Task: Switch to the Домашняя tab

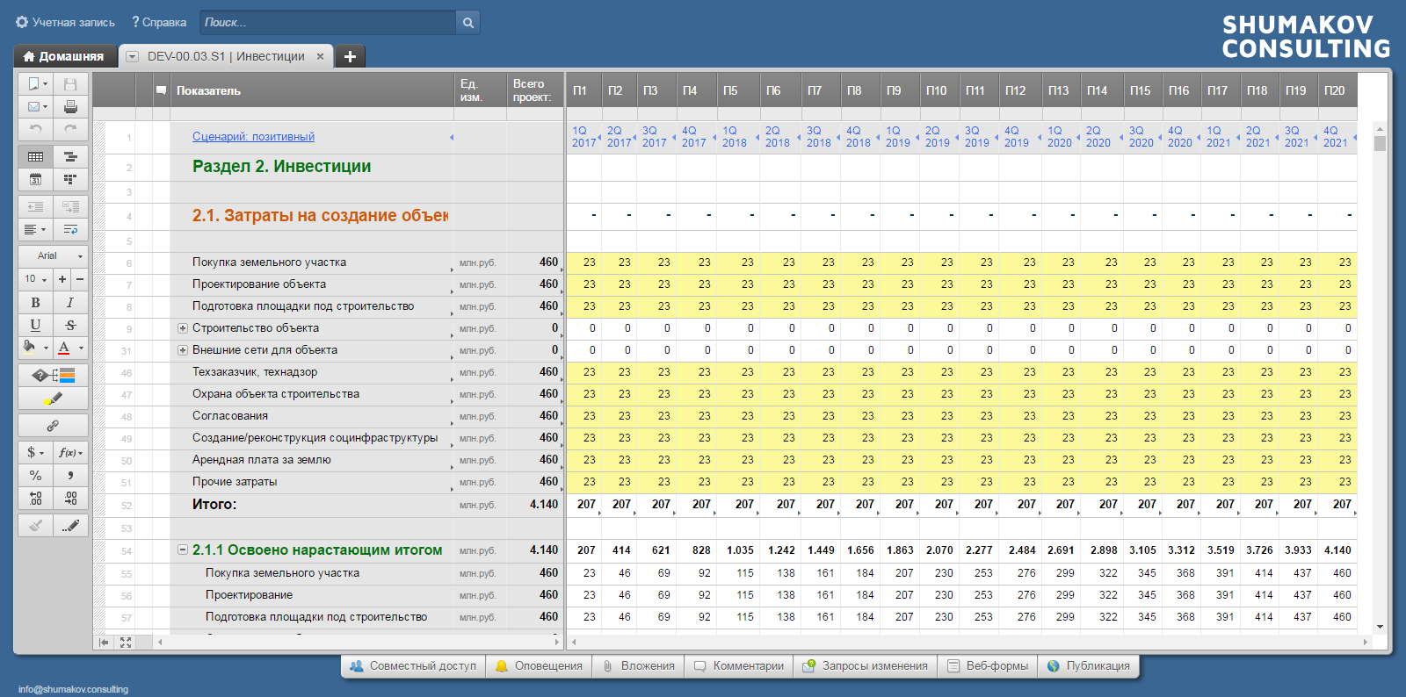Action: [64, 56]
